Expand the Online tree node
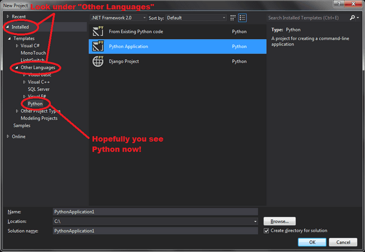This screenshot has height=252, width=365. click(8, 136)
